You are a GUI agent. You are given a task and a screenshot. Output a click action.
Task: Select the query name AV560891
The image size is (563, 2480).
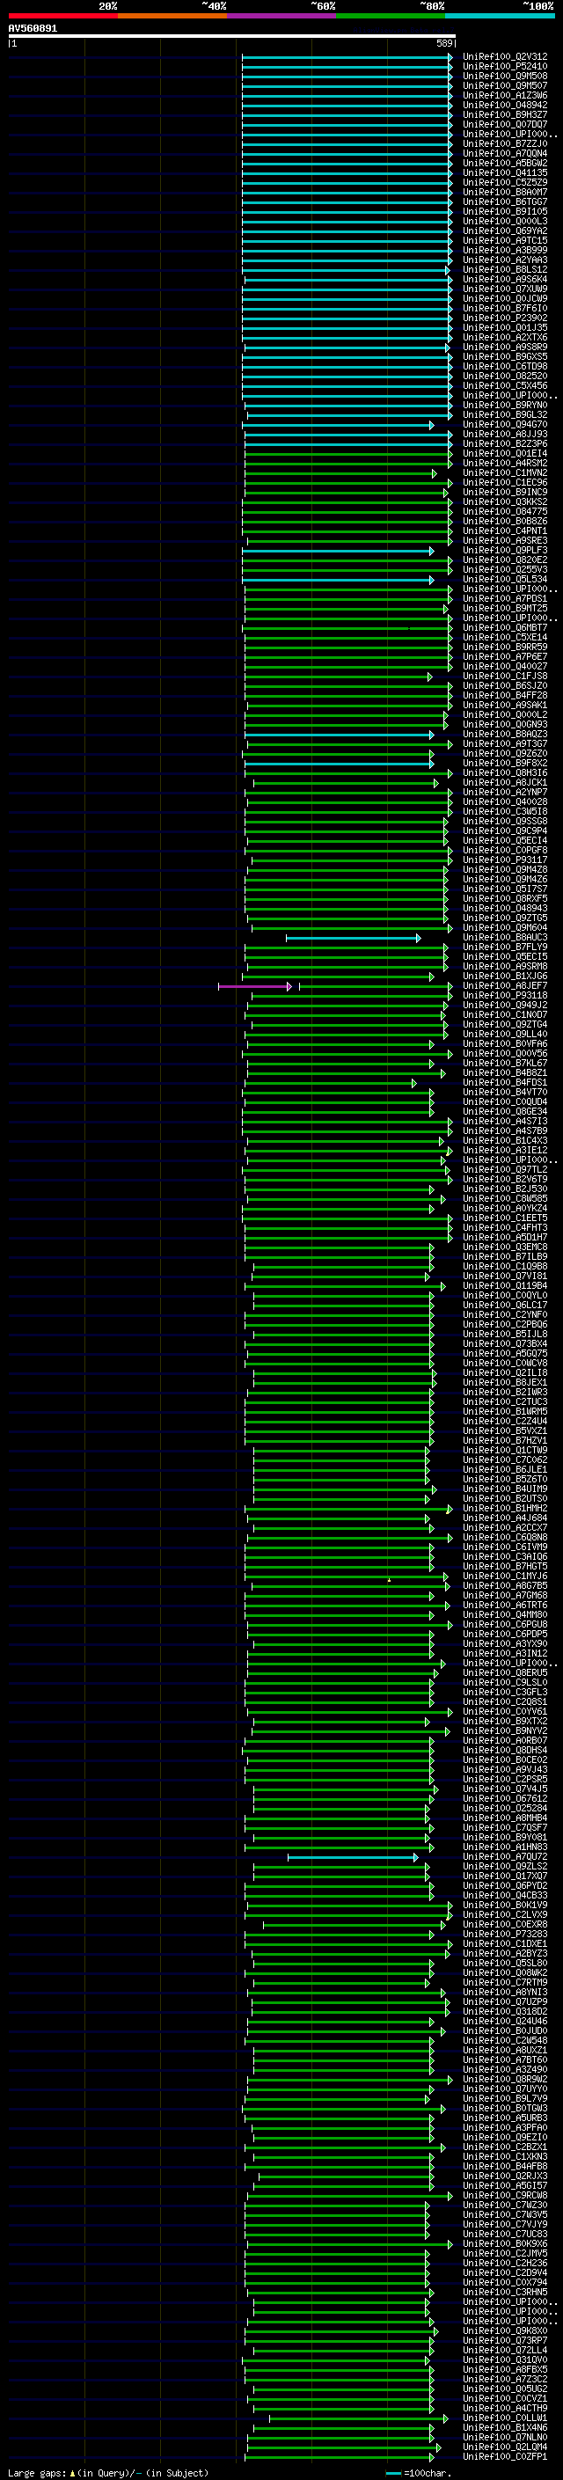click(x=33, y=29)
